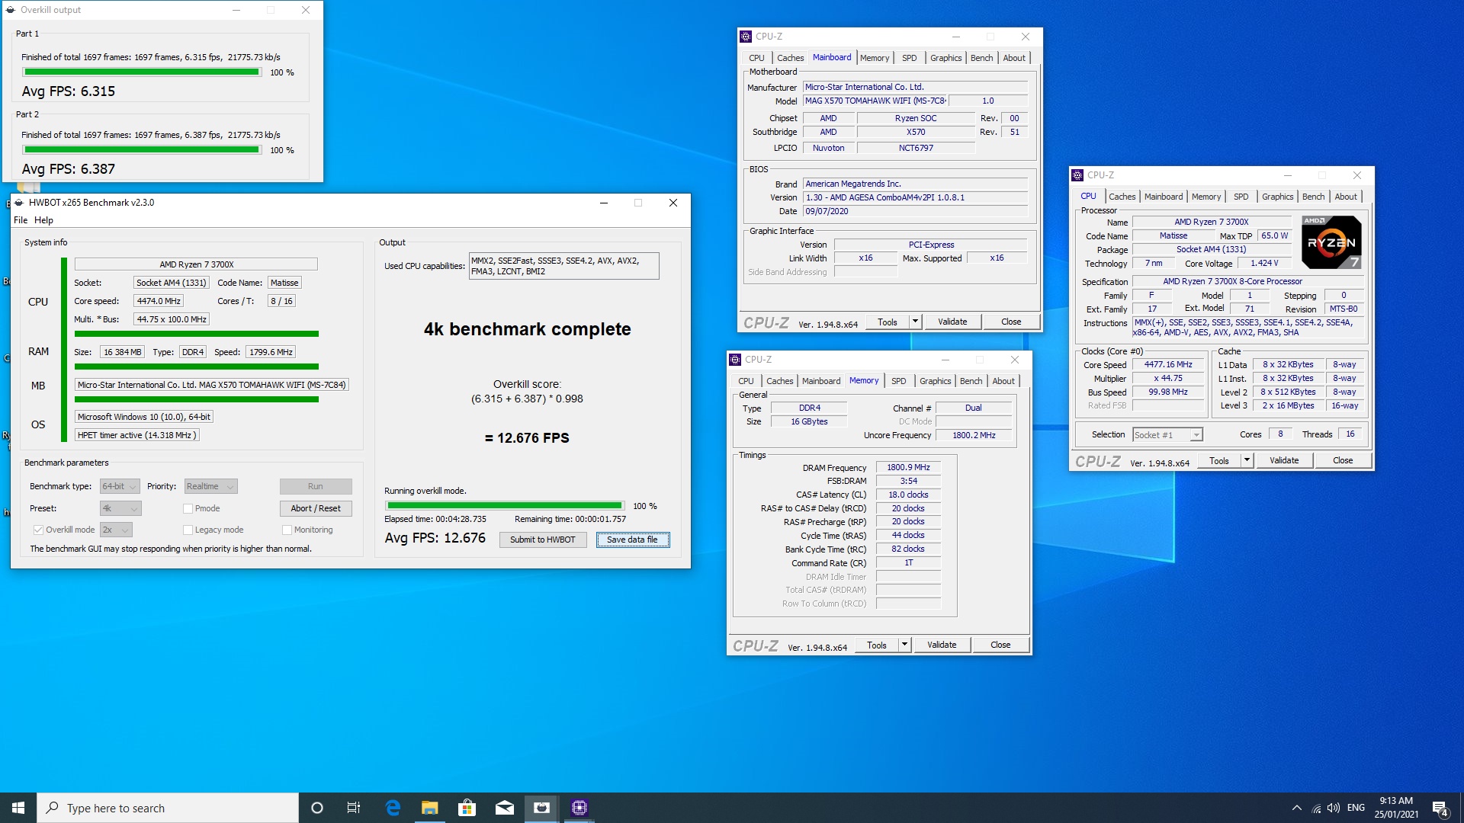Open Mail app from taskbar
The width and height of the screenshot is (1464, 823).
(504, 808)
